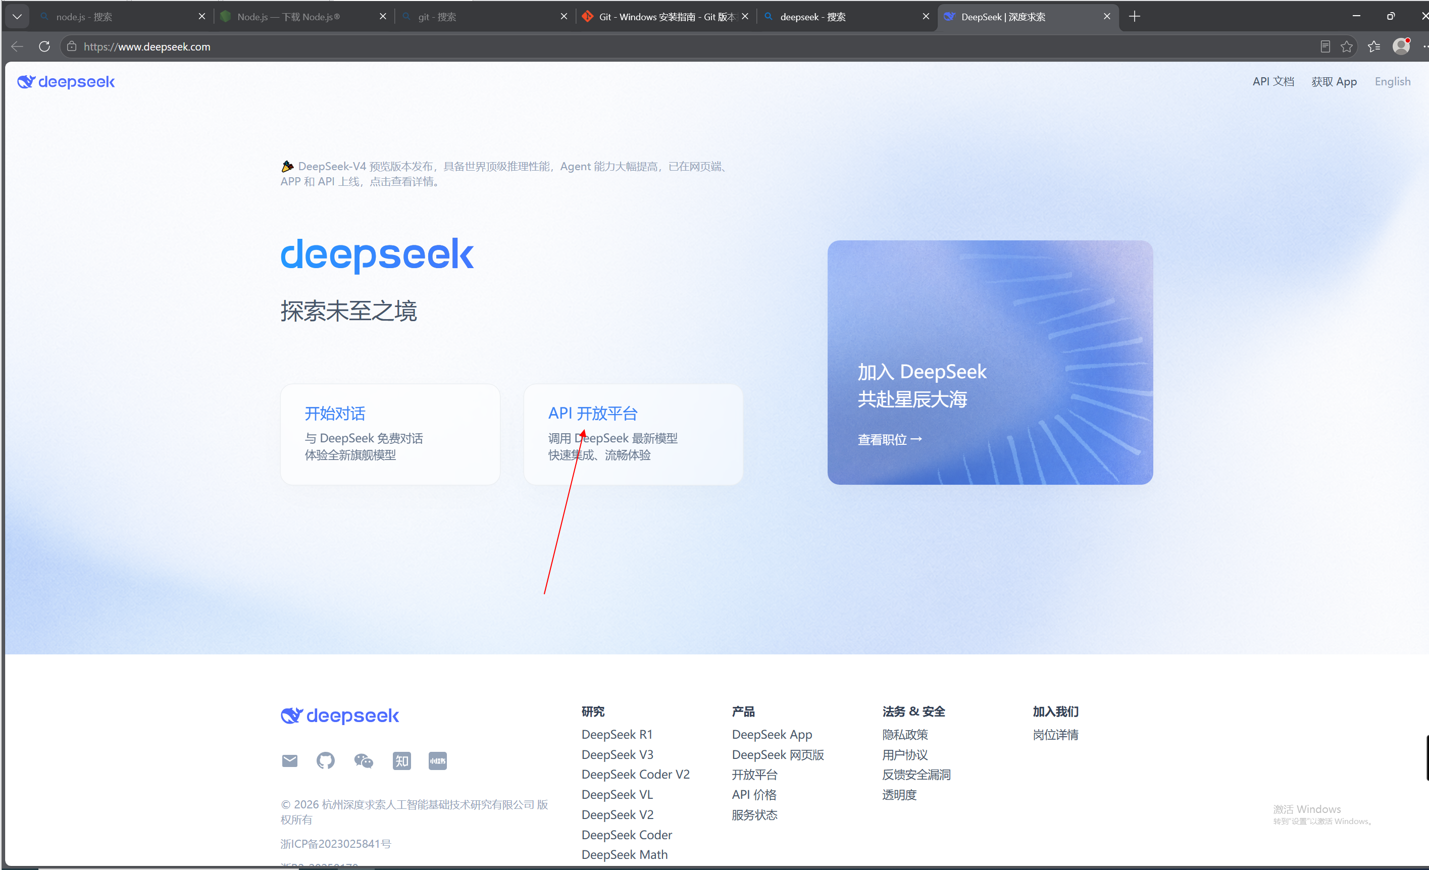The height and width of the screenshot is (870, 1429).
Task: Switch to the deepseek - 搜索 tab
Action: (846, 17)
